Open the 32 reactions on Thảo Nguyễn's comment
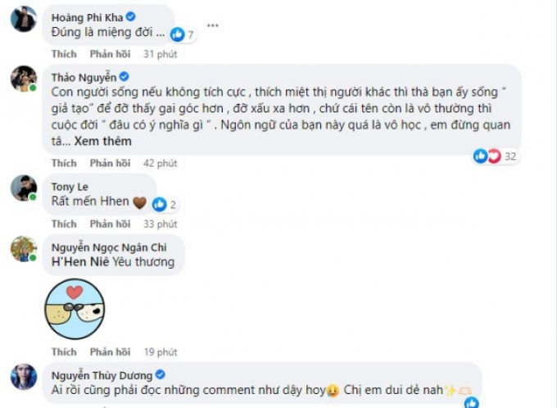 click(x=496, y=156)
